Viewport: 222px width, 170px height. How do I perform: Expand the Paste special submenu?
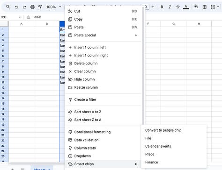click(x=103, y=35)
